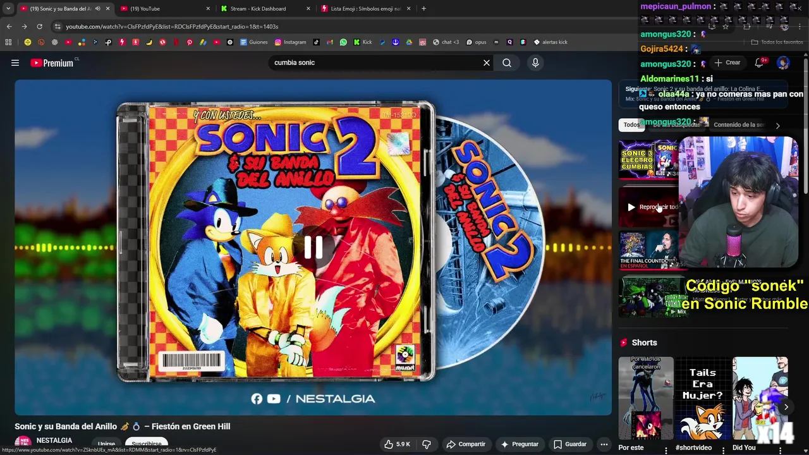Open the NESTALGIA channel name link
Screen dimensions: 809x455
[x=54, y=440]
